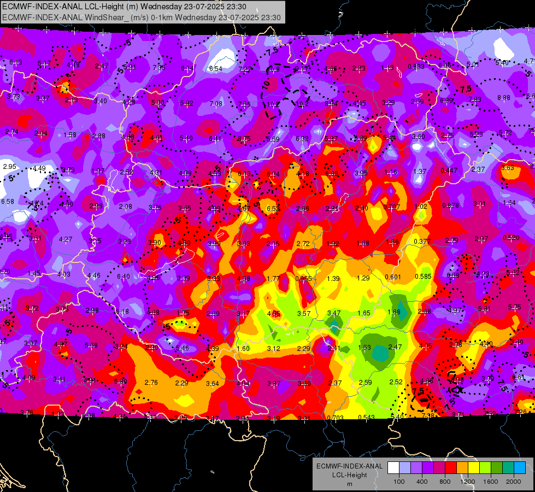Click the wind shear value '0.543'
The image size is (535, 492).
(x=367, y=417)
